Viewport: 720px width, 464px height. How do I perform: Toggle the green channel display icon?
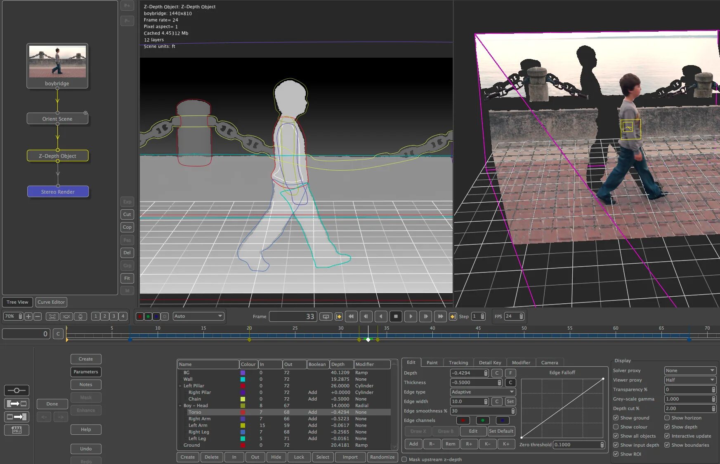pos(148,316)
